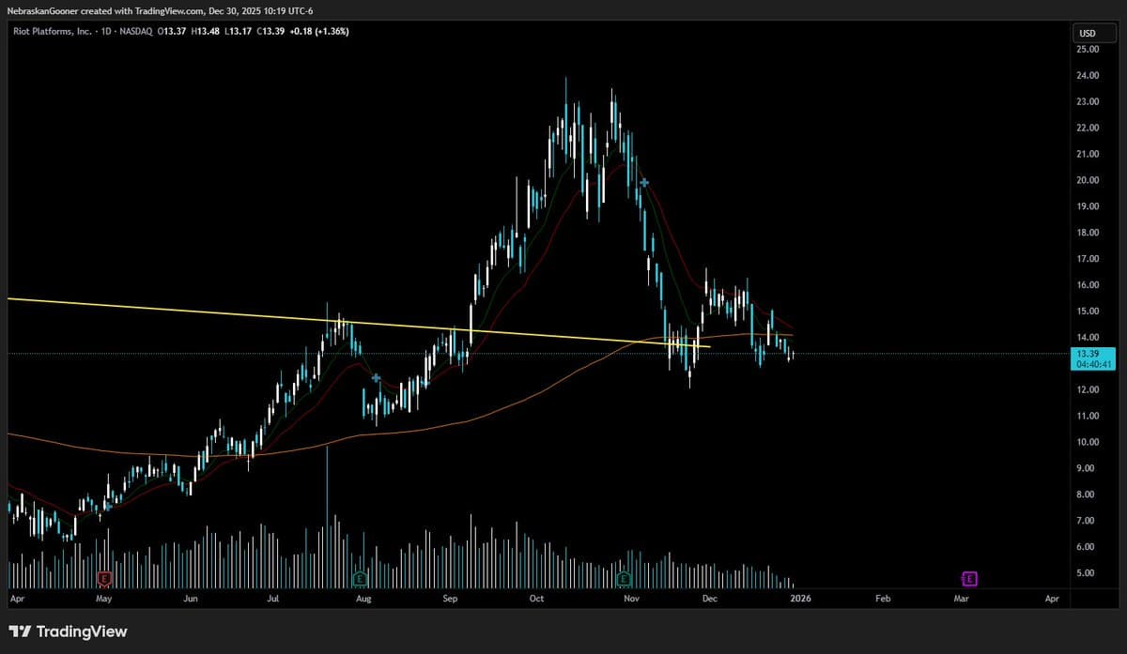Click the 5.00 level on price scale

(x=1088, y=573)
